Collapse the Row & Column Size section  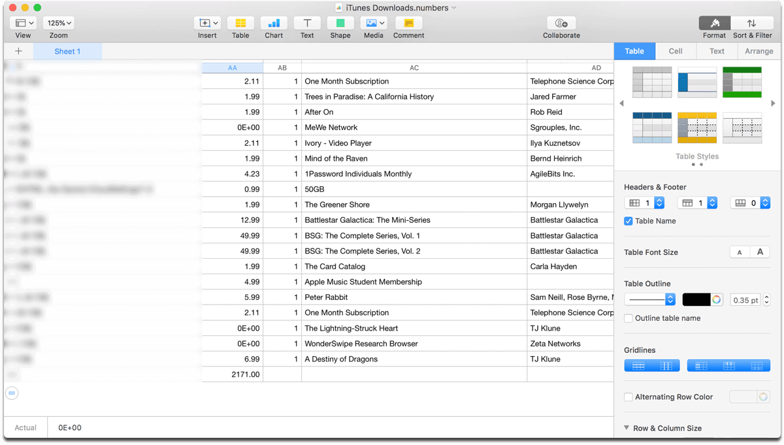click(x=627, y=428)
